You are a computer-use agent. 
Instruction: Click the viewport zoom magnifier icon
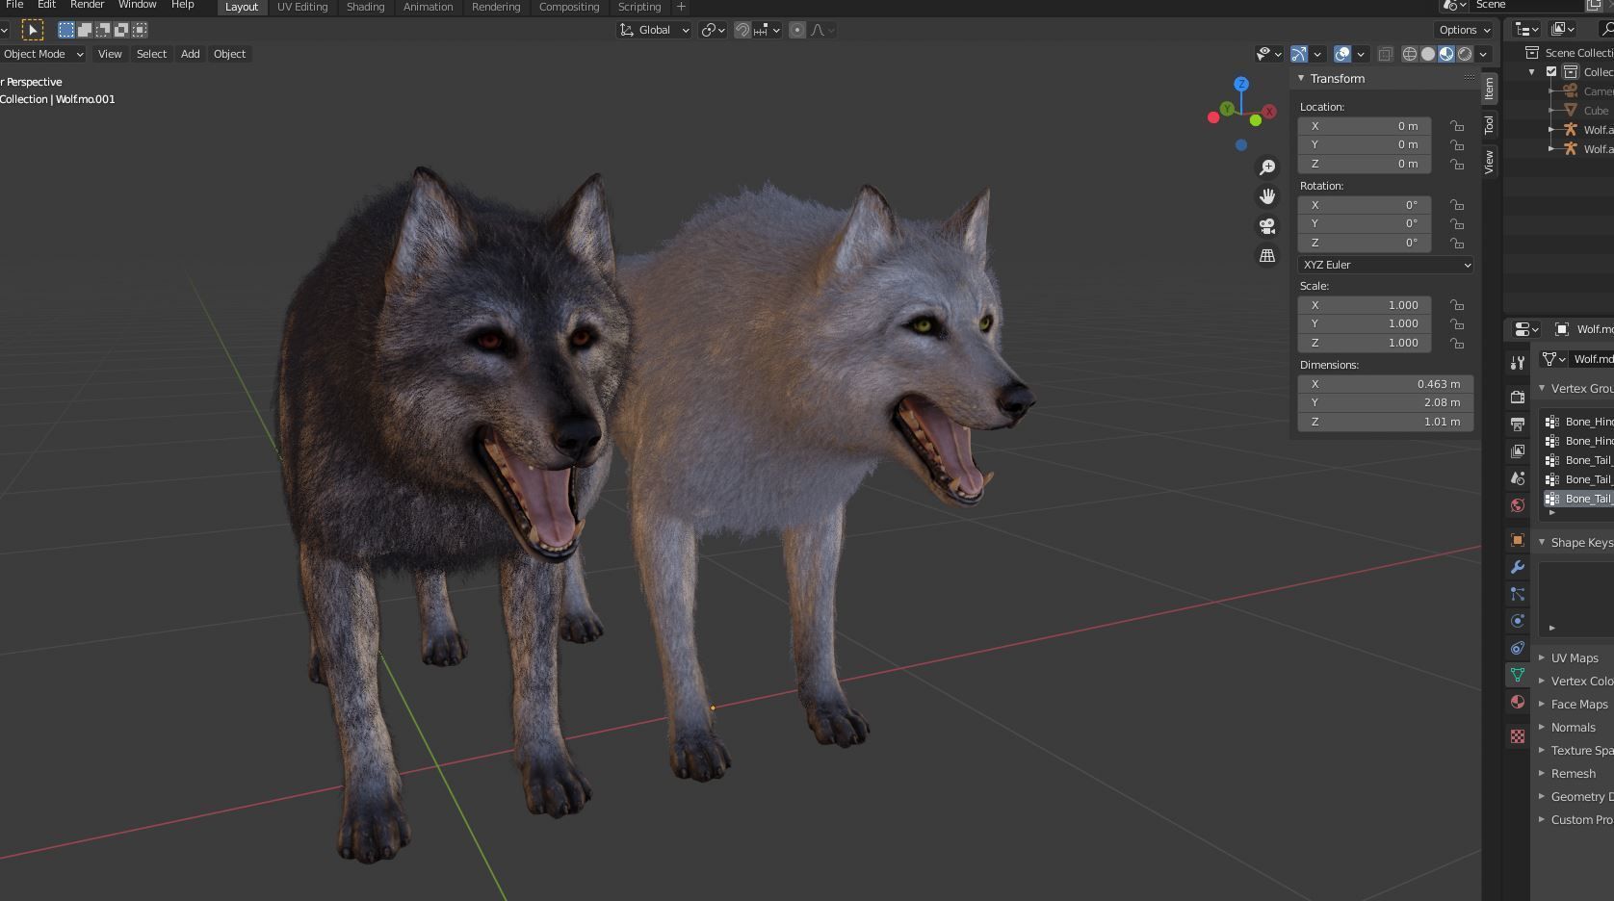click(x=1267, y=167)
